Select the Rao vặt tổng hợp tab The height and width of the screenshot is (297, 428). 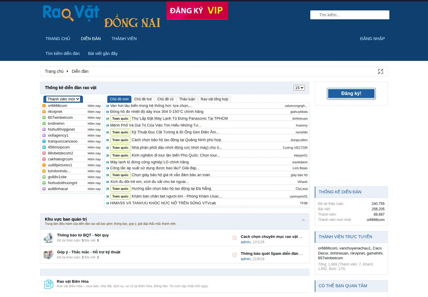[215, 99]
